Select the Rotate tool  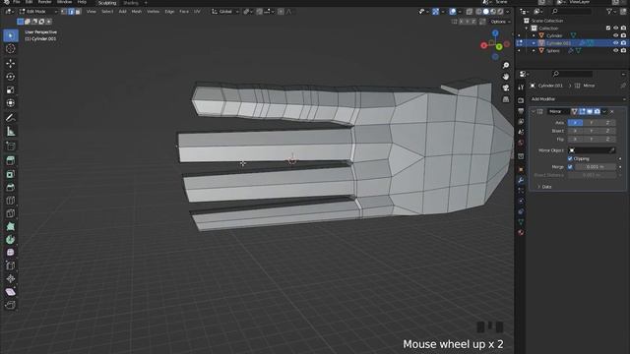[x=11, y=77]
